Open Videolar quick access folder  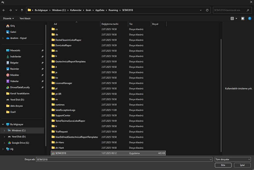[14, 81]
